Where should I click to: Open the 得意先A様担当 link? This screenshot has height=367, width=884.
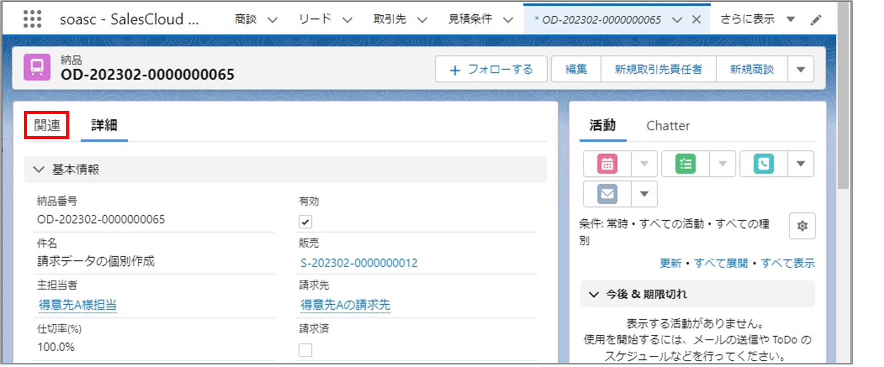click(x=78, y=305)
